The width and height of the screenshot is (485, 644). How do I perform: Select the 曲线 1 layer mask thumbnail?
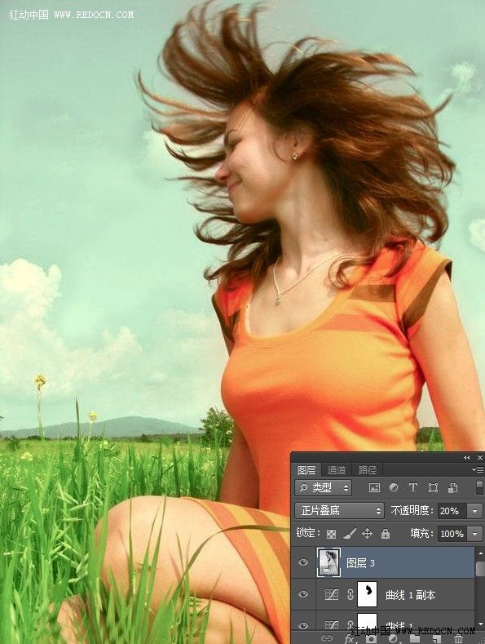tap(368, 622)
